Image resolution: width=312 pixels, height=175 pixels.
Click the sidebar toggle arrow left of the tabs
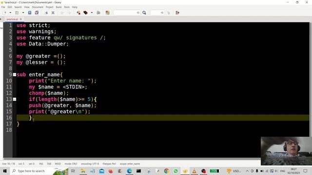click(1, 19)
